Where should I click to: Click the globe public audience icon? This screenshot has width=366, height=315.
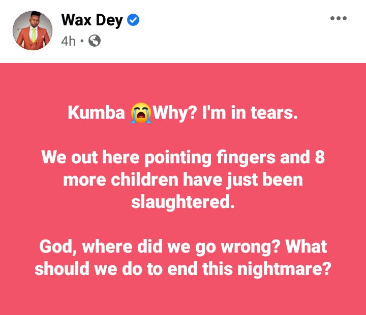95,41
